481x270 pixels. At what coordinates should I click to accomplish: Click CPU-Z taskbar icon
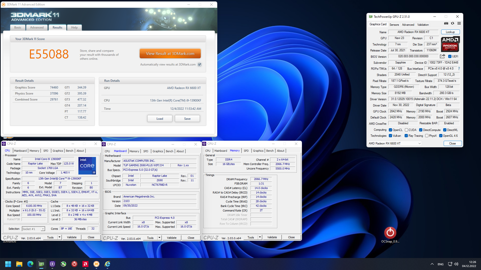[x=52, y=264]
